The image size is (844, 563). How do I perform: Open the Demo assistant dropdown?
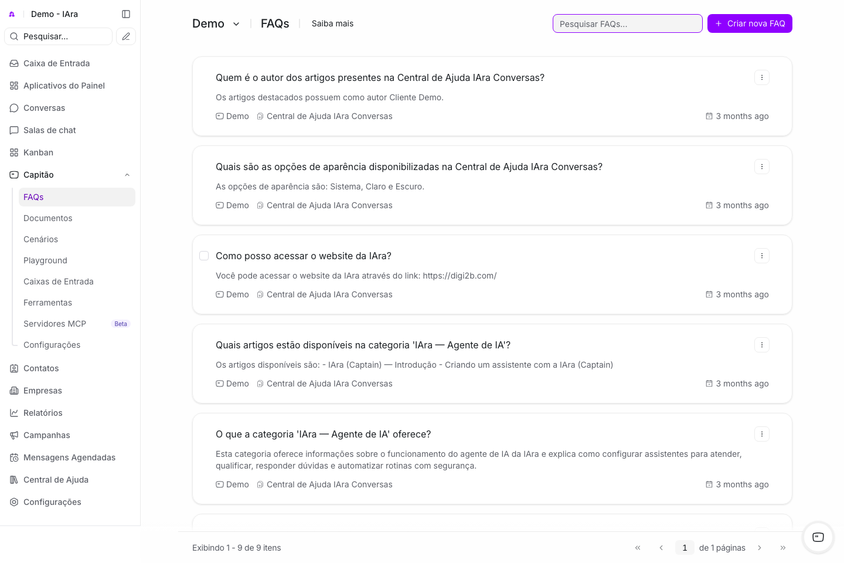(x=216, y=23)
